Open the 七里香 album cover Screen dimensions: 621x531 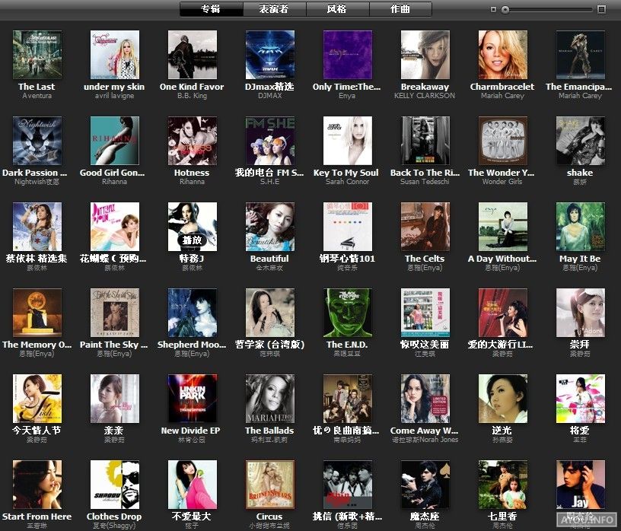503,485
